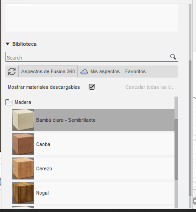Screen dimensions: 196x212
Task: Open the Madera folder icon
Action: [x=9, y=102]
